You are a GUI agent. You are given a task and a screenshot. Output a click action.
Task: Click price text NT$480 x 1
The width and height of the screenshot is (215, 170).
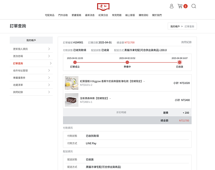pyautogui.click(x=86, y=102)
